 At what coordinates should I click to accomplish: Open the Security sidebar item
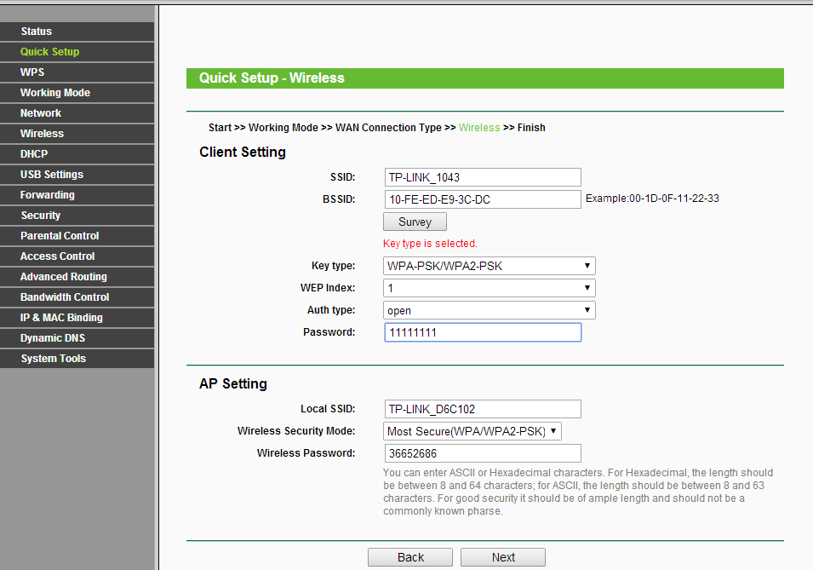[x=77, y=215]
